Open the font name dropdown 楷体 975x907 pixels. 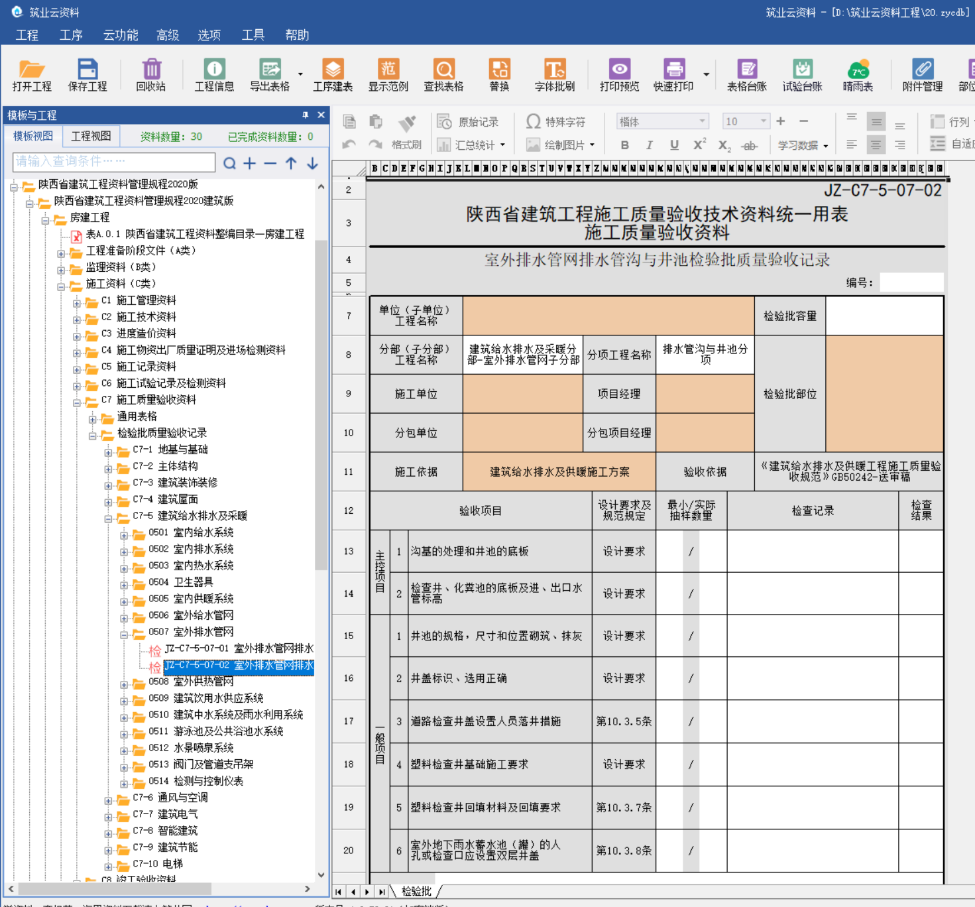702,121
